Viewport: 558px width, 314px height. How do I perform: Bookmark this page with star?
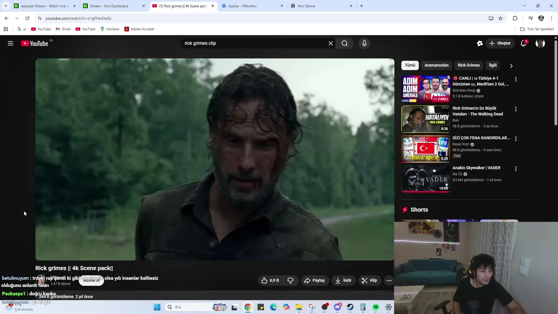500,18
